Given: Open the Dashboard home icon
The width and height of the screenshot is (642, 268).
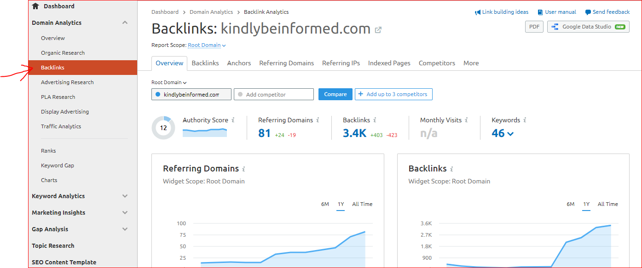Looking at the screenshot, I should point(35,6).
